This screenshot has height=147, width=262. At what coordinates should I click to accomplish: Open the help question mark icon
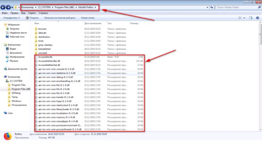point(257,18)
